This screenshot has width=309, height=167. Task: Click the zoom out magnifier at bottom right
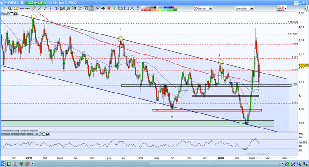click(x=299, y=164)
